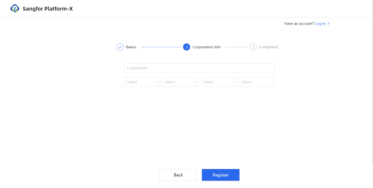Click the Sangfor cloud logo icon
The height and width of the screenshot is (188, 373).
[x=15, y=8]
